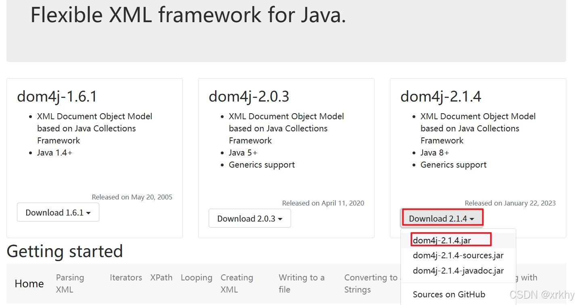Switch to the Home tab
Viewport: 576px width, 305px height.
(29, 284)
